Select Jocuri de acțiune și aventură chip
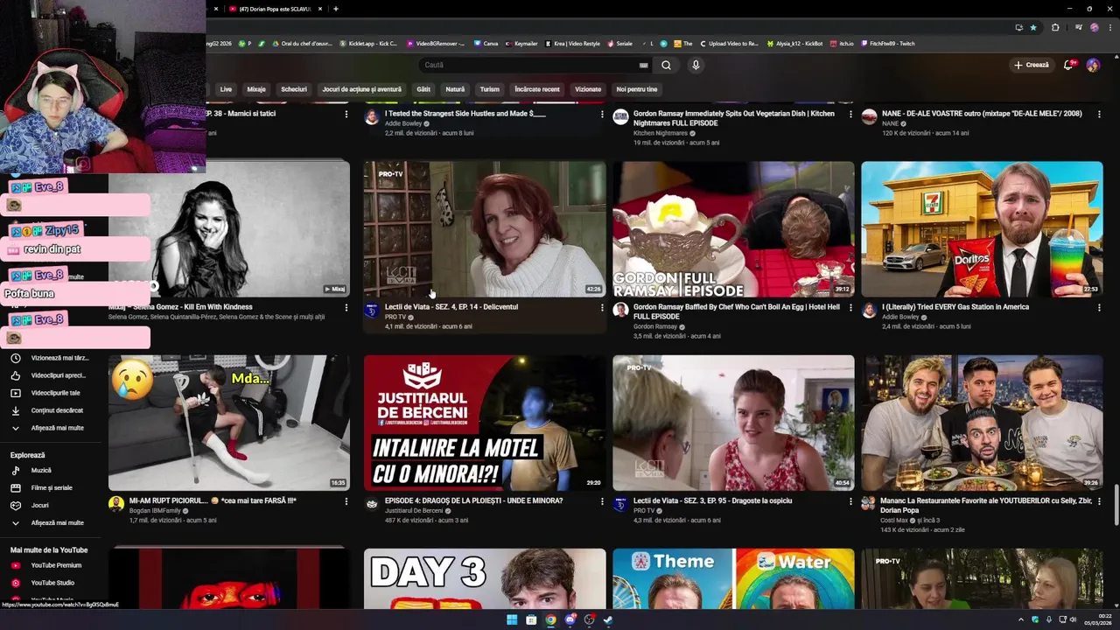This screenshot has height=630, width=1120. pos(361,89)
